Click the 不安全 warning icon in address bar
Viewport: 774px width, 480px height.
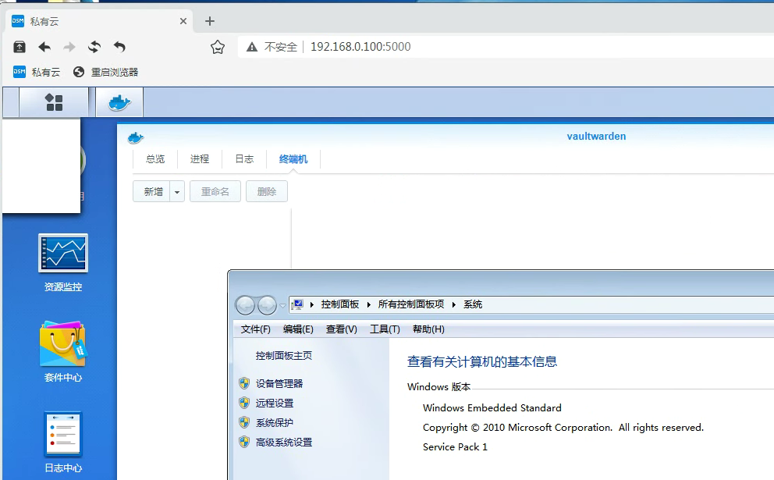pyautogui.click(x=252, y=47)
